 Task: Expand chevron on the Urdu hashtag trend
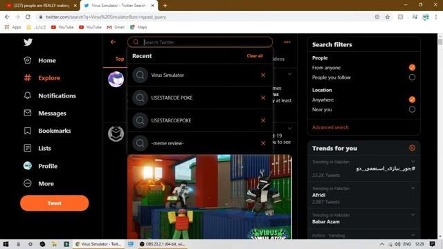tap(413, 162)
